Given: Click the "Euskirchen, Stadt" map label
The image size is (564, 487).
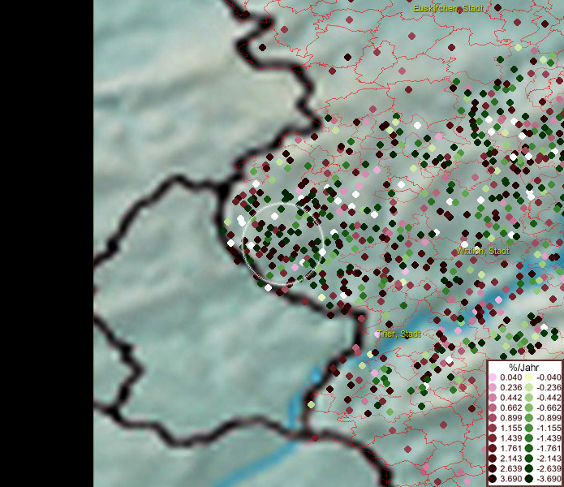Looking at the screenshot, I should [448, 8].
